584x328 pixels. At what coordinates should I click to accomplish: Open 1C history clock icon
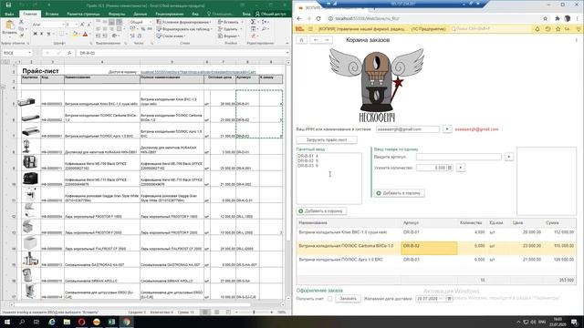(547, 29)
